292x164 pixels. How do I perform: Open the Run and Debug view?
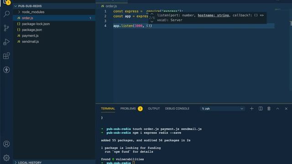click(6, 42)
